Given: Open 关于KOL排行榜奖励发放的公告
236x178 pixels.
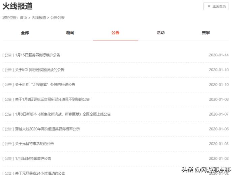Looking at the screenshot, I should pos(39,70).
